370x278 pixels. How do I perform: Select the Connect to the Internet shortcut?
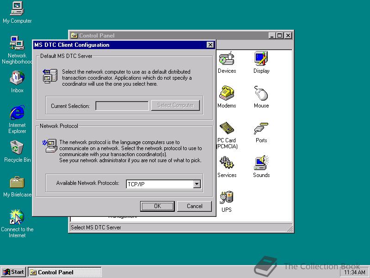[x=17, y=223]
